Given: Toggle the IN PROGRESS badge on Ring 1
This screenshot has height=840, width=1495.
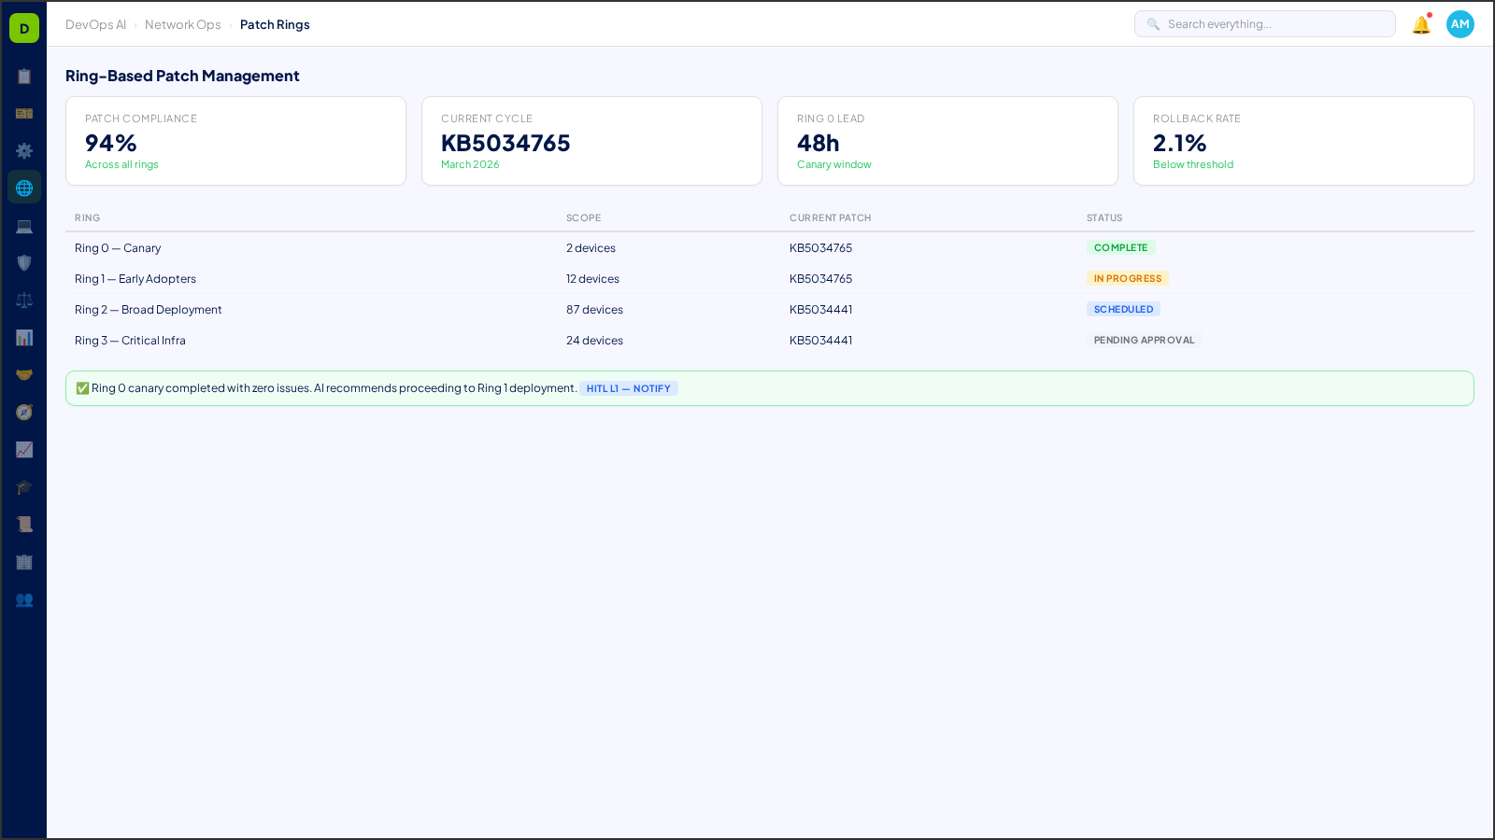Looking at the screenshot, I should coord(1128,278).
